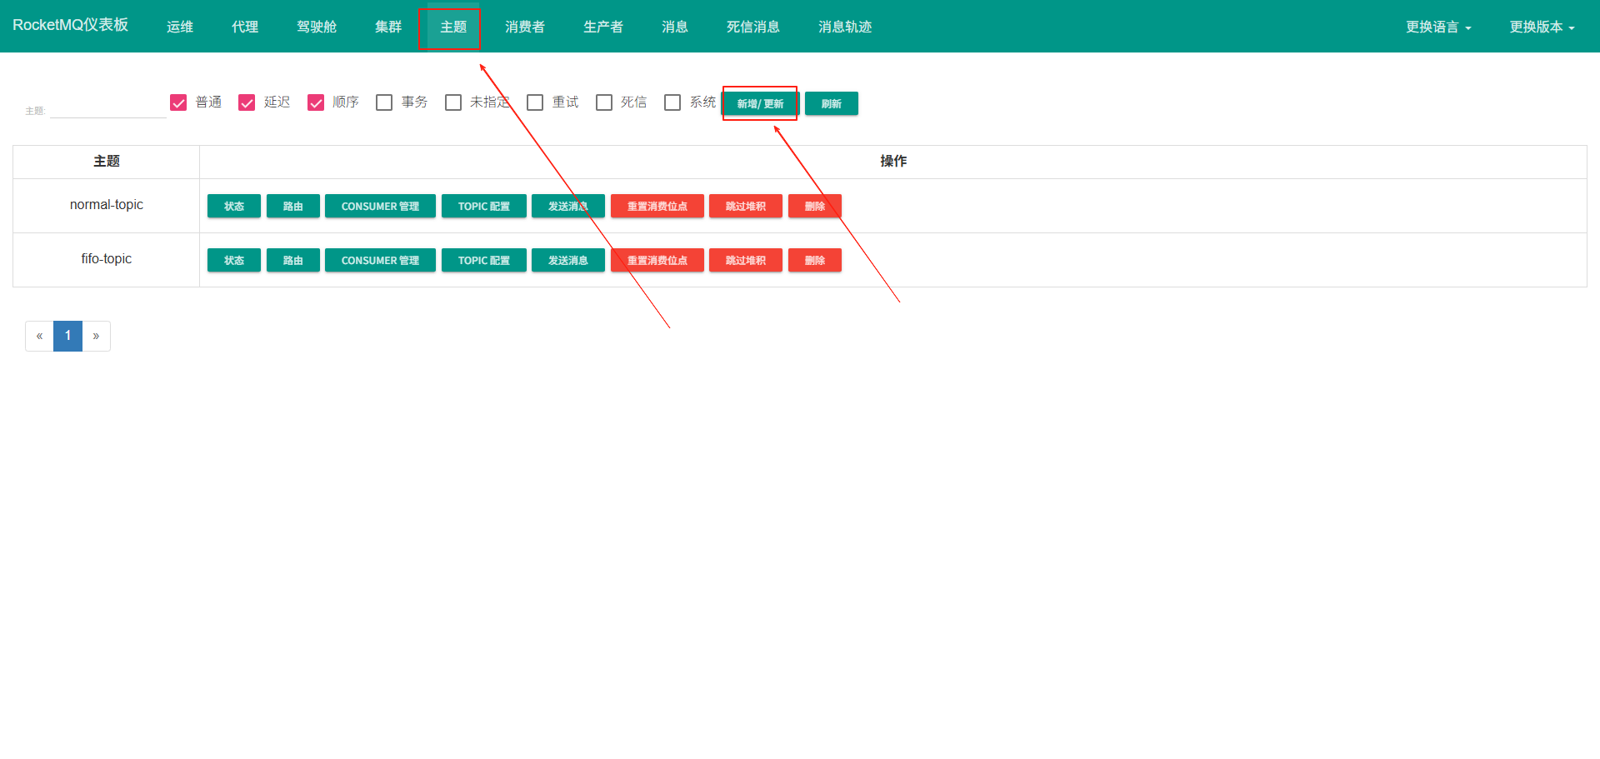Click 删除 delete for normal-topic
The height and width of the screenshot is (759, 1600).
click(815, 206)
